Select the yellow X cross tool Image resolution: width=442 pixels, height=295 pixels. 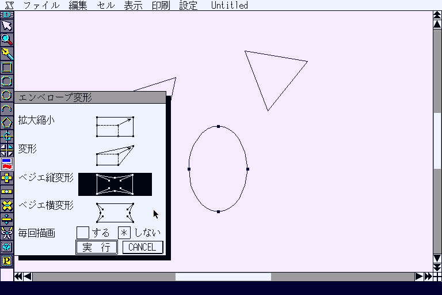(x=7, y=206)
